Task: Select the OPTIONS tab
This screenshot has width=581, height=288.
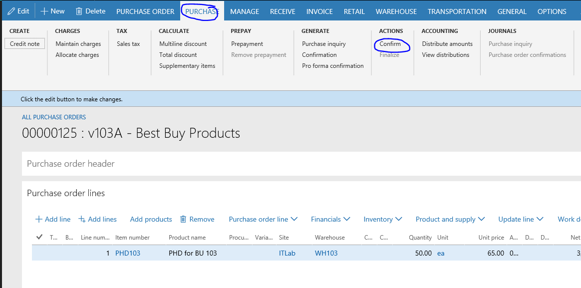Action: click(x=552, y=11)
